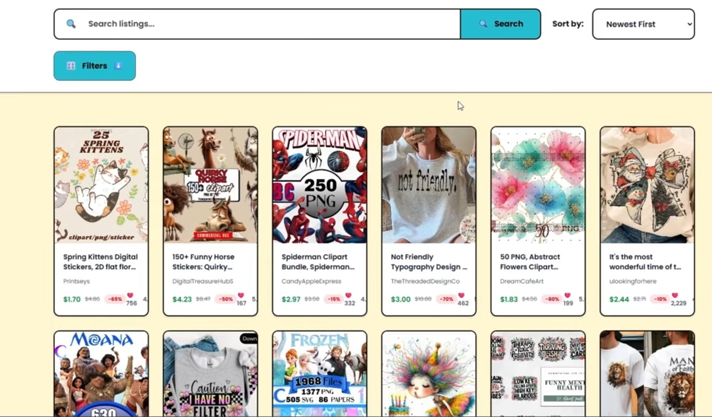The image size is (712, 417).
Task: Click the down arrow icon on the Filters button
Action: coord(118,66)
